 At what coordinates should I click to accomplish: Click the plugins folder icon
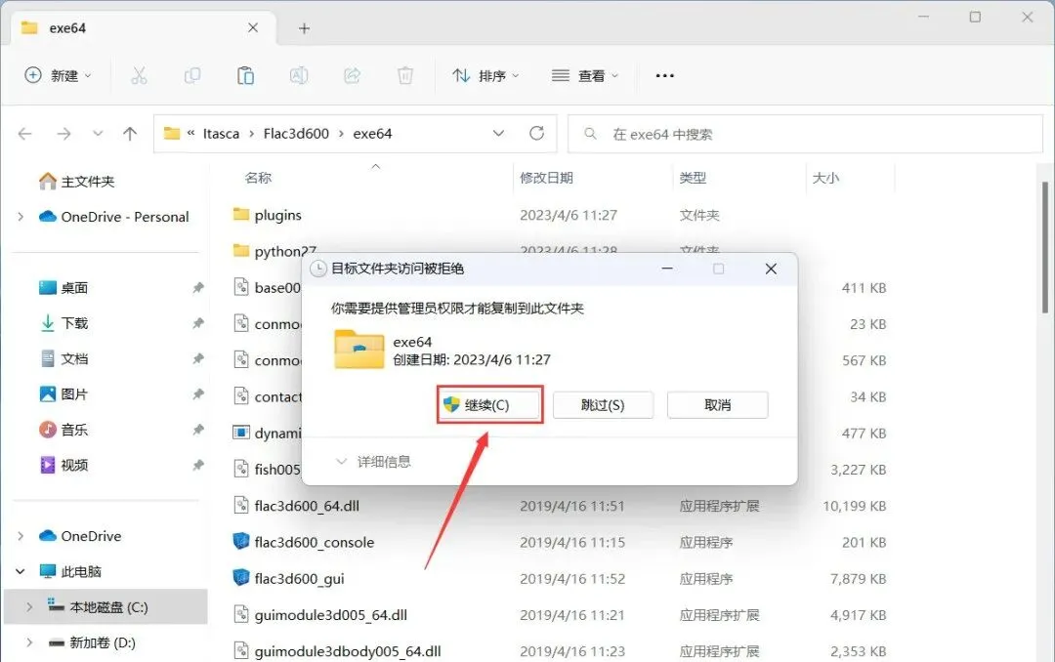pyautogui.click(x=241, y=214)
